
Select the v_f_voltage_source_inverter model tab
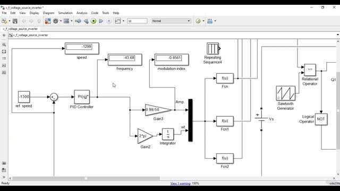[20, 29]
